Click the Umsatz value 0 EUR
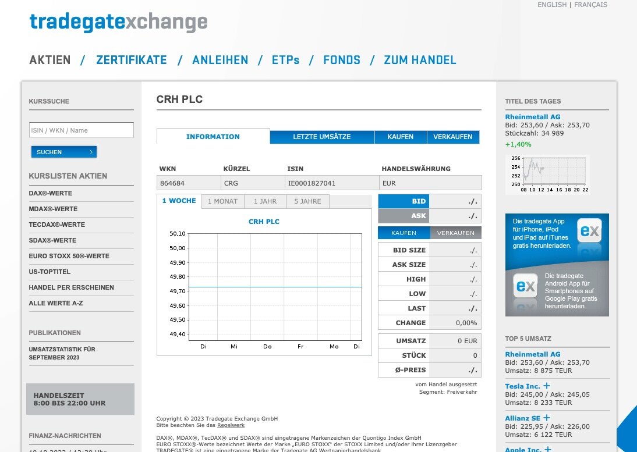Viewport: 637px width, 452px height. [x=468, y=341]
